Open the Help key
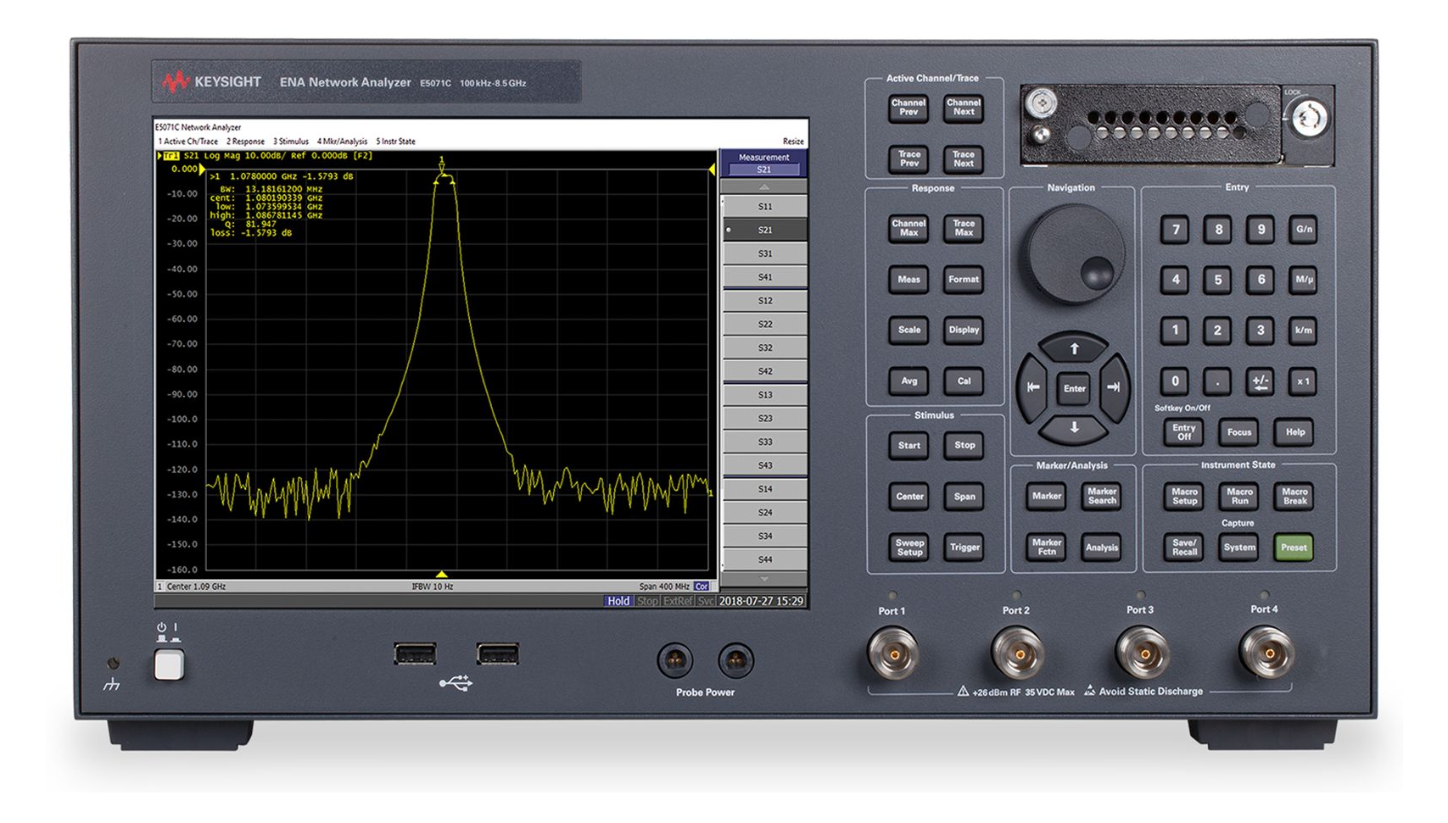This screenshot has width=1448, height=823. click(1295, 432)
